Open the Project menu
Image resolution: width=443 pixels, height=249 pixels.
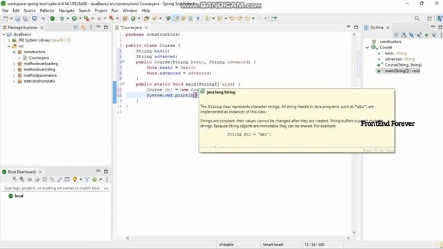tap(100, 10)
